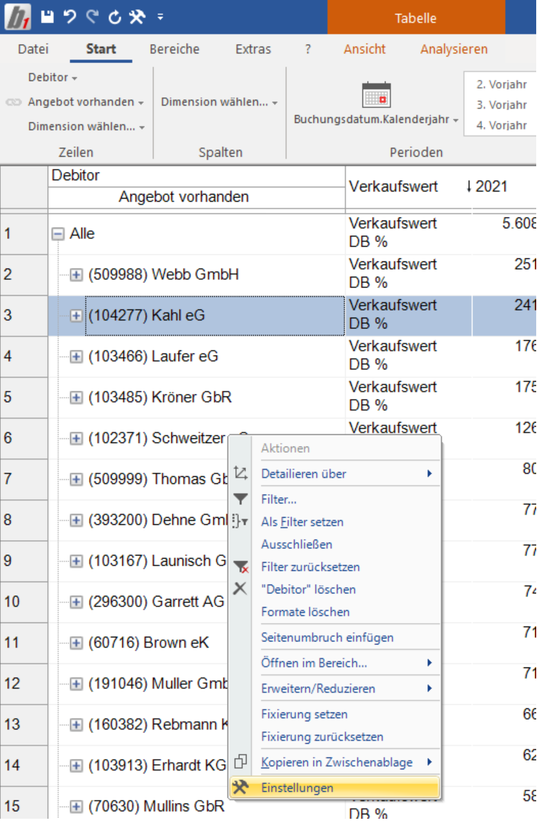
Task: Click the Detaillieren über menu icon
Action: pos(241,473)
